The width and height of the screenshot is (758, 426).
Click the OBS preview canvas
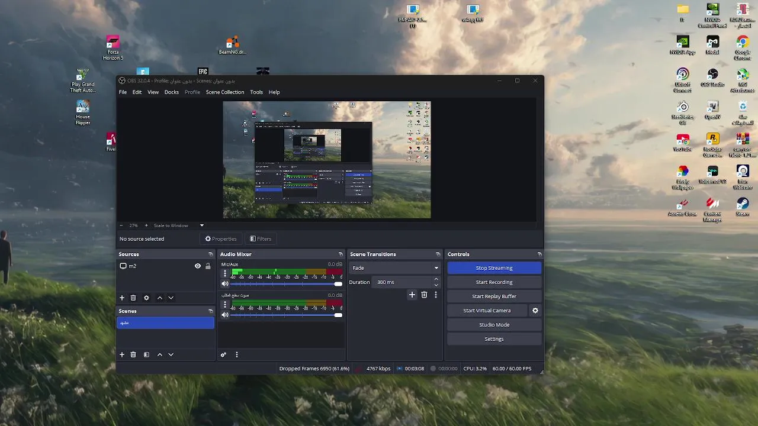327,160
